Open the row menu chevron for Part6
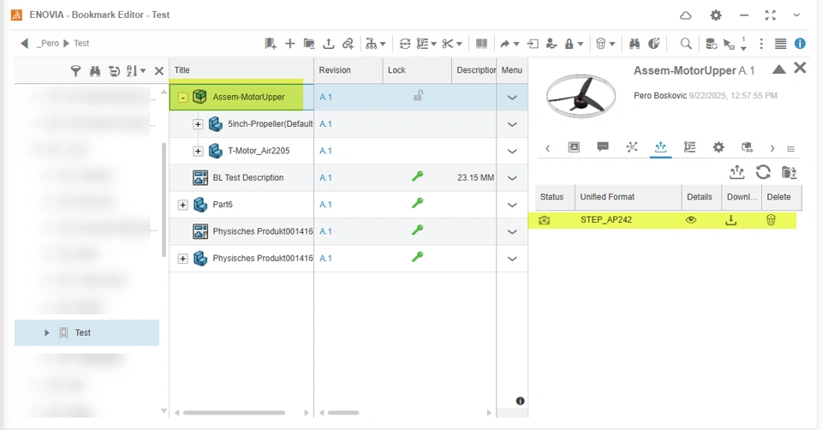 pos(512,205)
